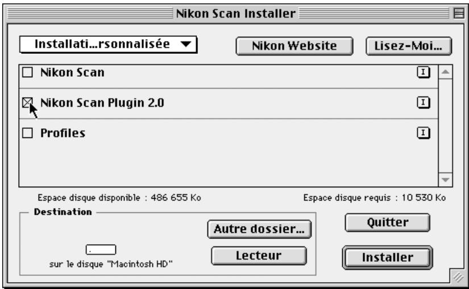The image size is (469, 289).
Task: Enable the Profiles checkbox
Action: (27, 133)
